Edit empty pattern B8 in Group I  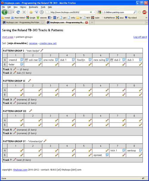pyautogui.click(x=141, y=64)
